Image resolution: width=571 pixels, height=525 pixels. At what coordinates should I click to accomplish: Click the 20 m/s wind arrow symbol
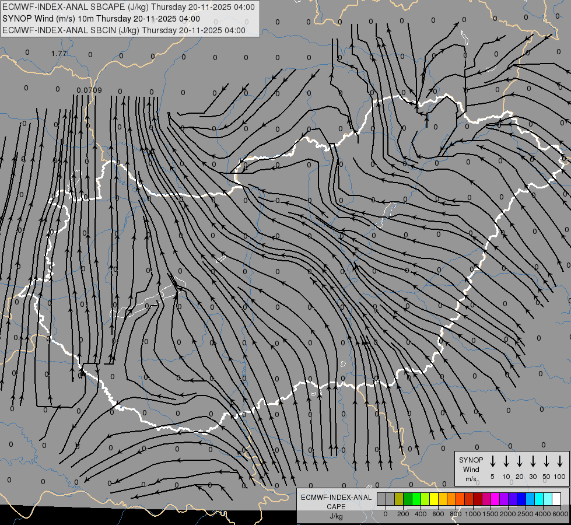[519, 461]
